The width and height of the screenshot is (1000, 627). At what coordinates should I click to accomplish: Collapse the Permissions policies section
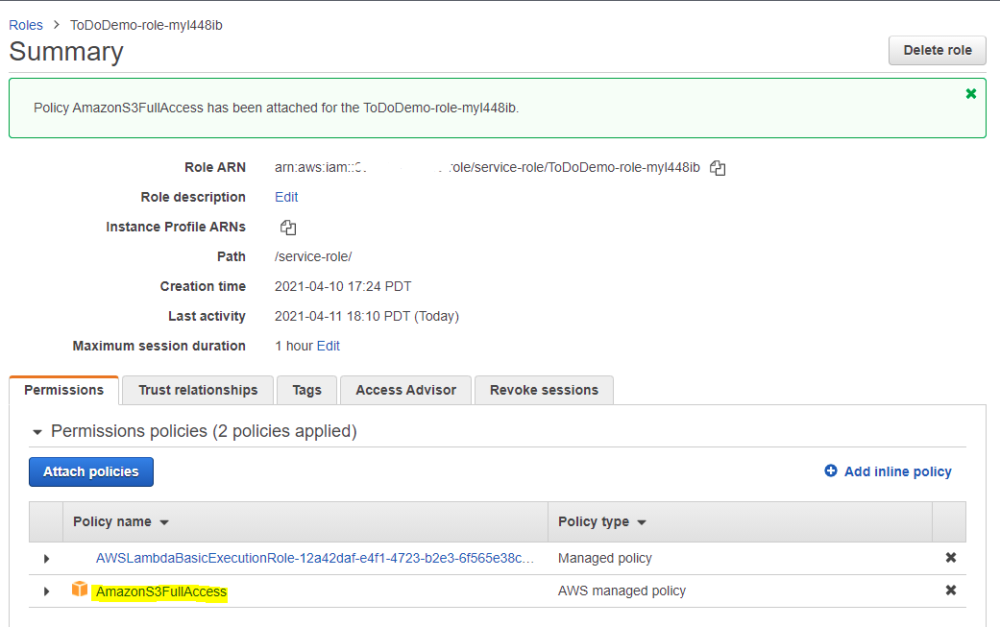37,432
